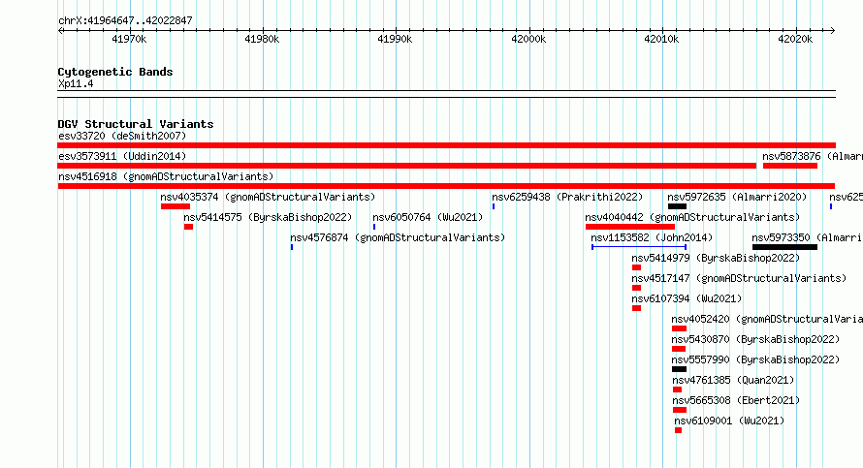
Task: Click nsv4517147 (gnomADStructuralVariants) label
Action: click(739, 278)
